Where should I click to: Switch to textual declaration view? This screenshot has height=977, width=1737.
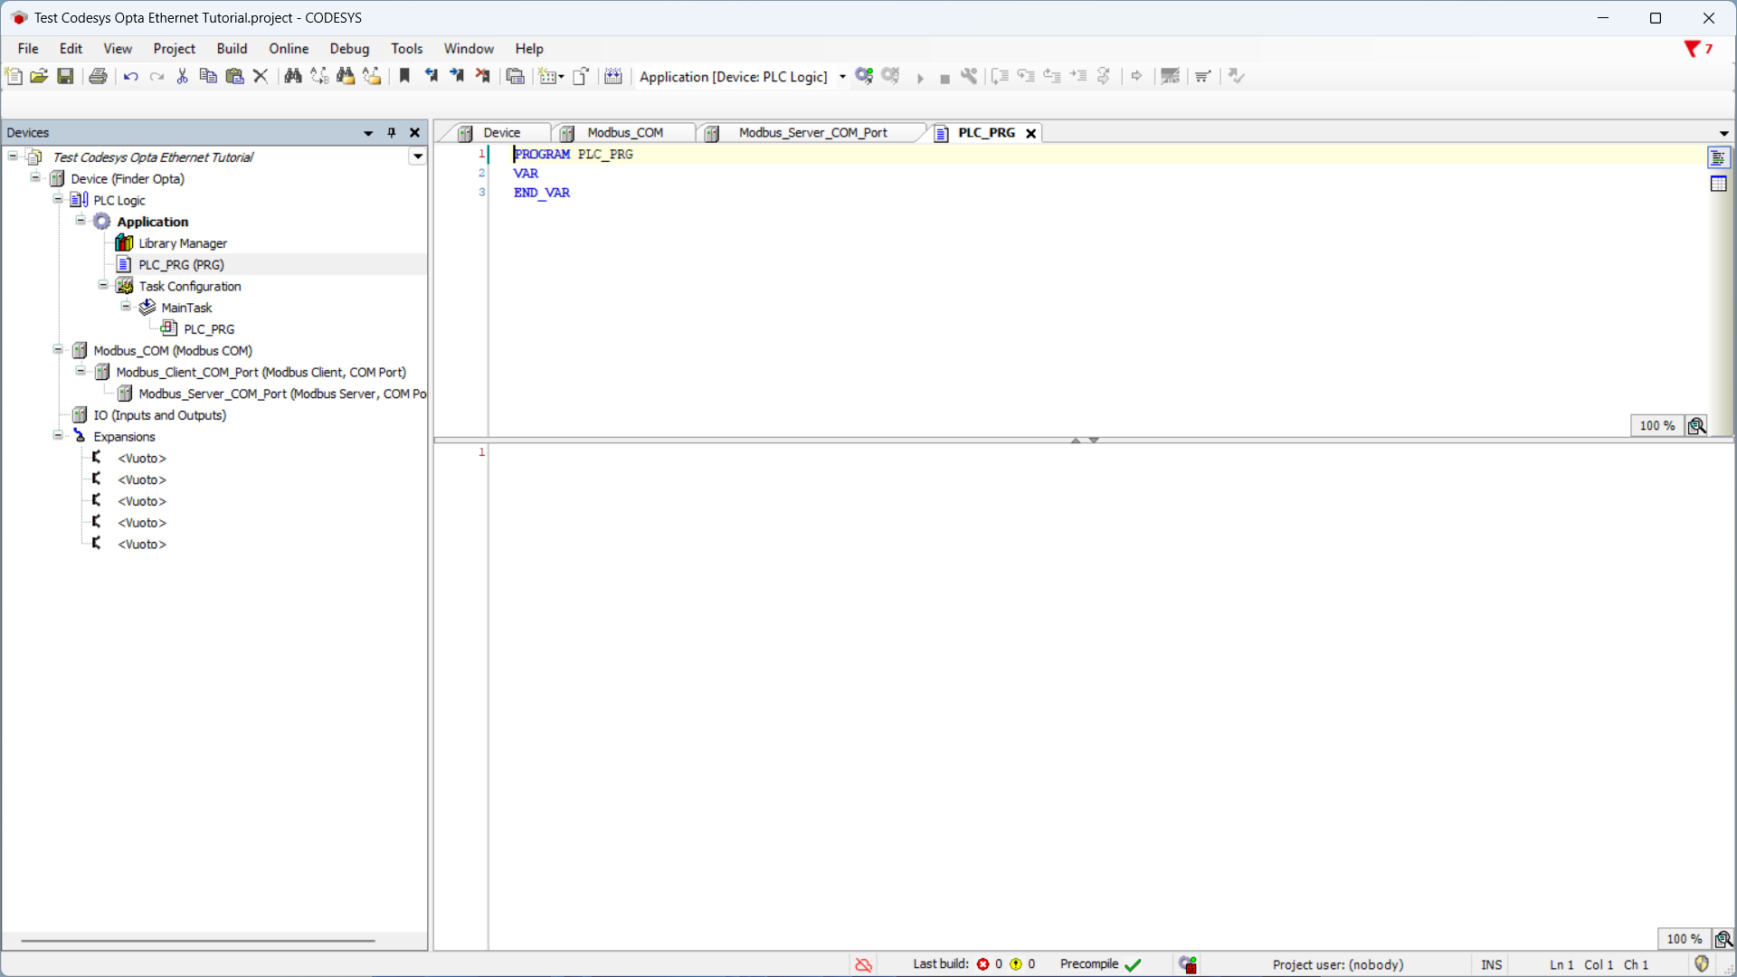[1719, 157]
